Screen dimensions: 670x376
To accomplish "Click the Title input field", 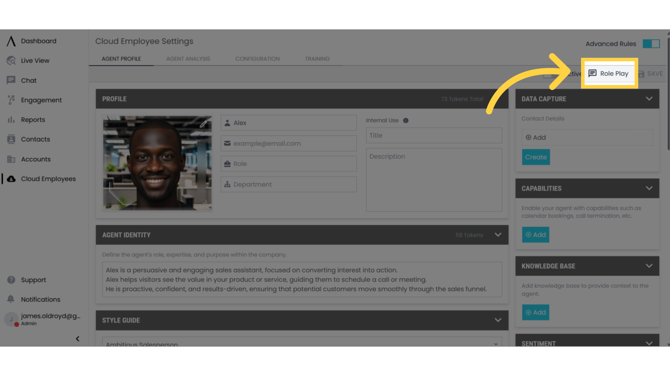I will 434,135.
